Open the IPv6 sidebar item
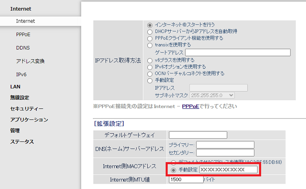Viewport: 306px width, 189px height. pyautogui.click(x=21, y=75)
